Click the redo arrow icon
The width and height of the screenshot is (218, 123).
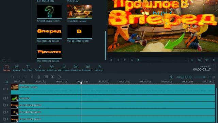(18, 77)
